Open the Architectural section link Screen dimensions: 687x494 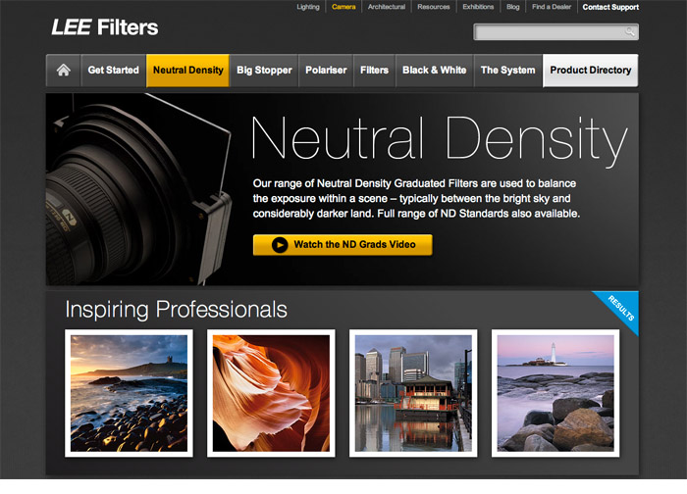coord(387,7)
